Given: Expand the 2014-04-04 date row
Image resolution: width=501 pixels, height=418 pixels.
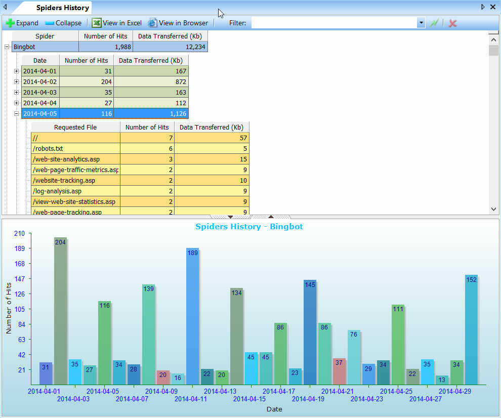Looking at the screenshot, I should [17, 103].
